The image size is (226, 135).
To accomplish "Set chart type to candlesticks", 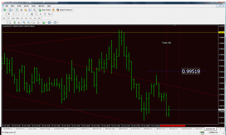I will (14, 22).
